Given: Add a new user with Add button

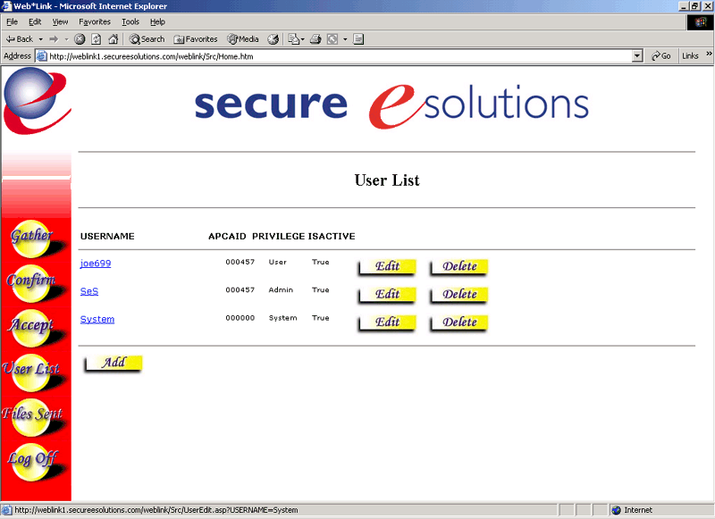Looking at the screenshot, I should point(114,364).
